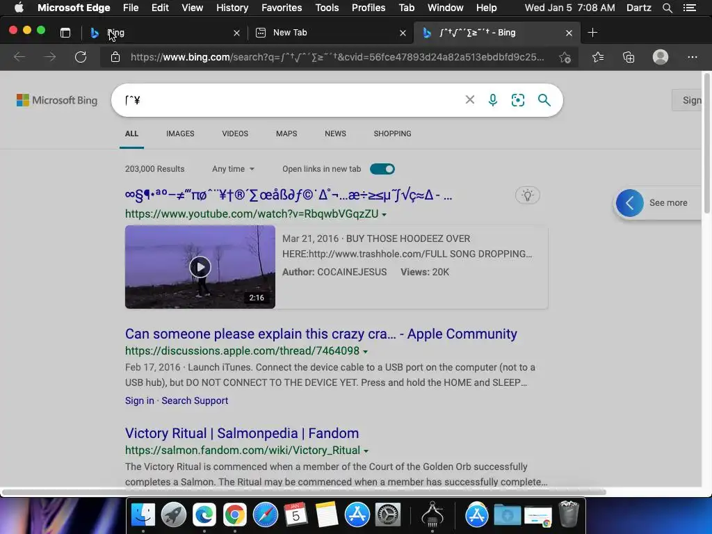
Task: Go forward with the forward arrow
Action: (x=50, y=57)
